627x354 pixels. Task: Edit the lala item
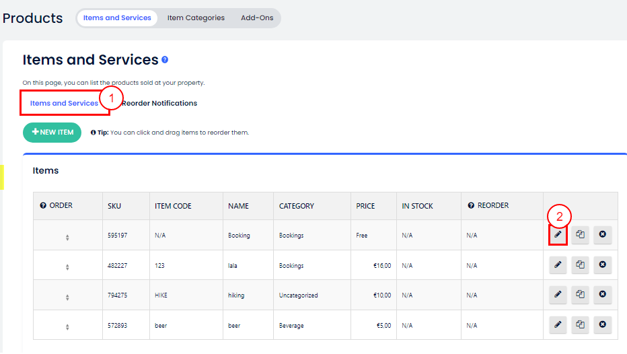click(558, 265)
